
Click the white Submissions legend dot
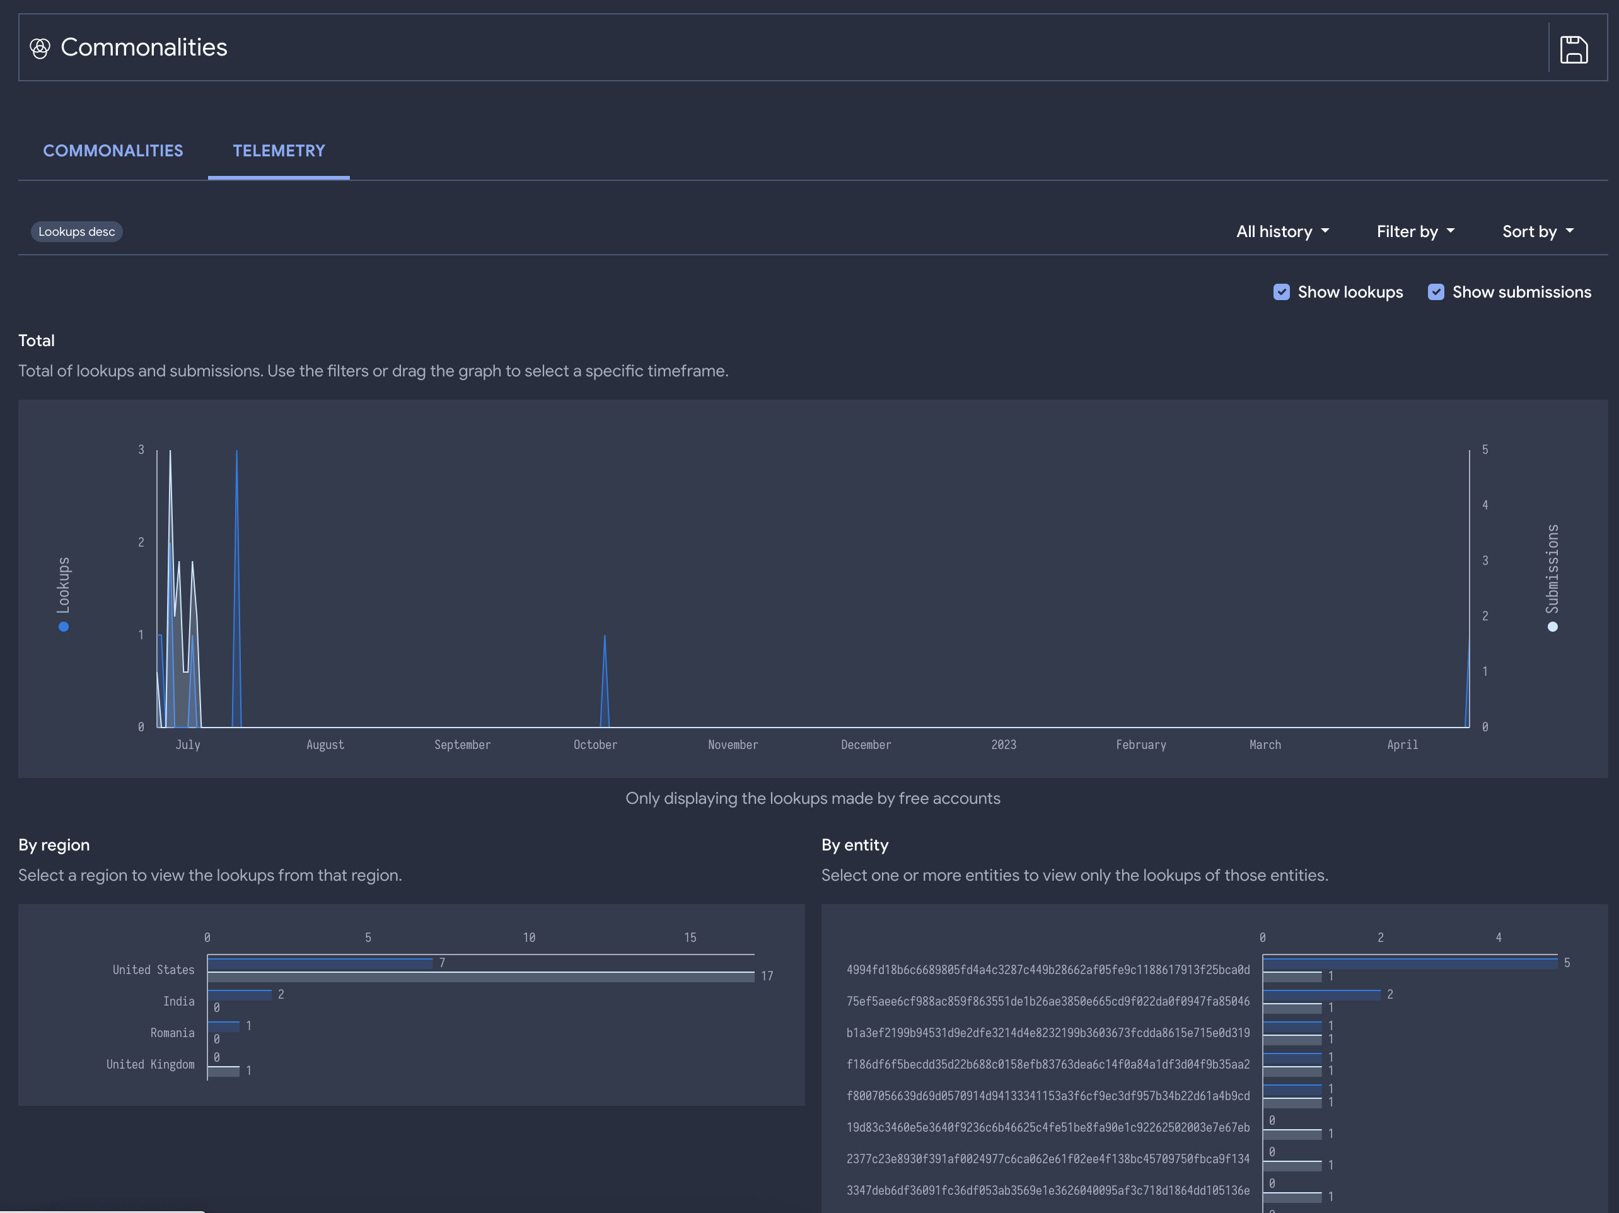pyautogui.click(x=1552, y=627)
